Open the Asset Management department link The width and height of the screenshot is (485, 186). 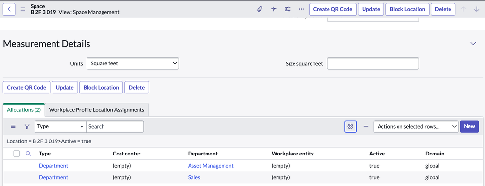click(x=210, y=166)
